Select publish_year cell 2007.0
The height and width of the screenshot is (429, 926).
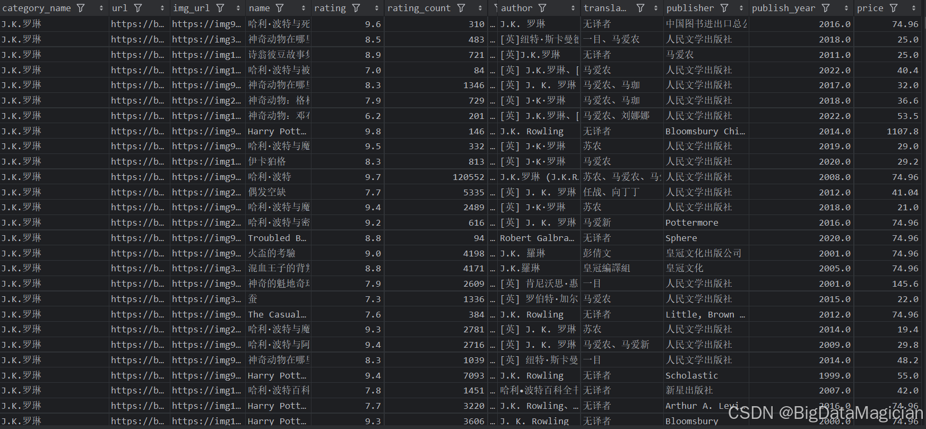click(835, 390)
